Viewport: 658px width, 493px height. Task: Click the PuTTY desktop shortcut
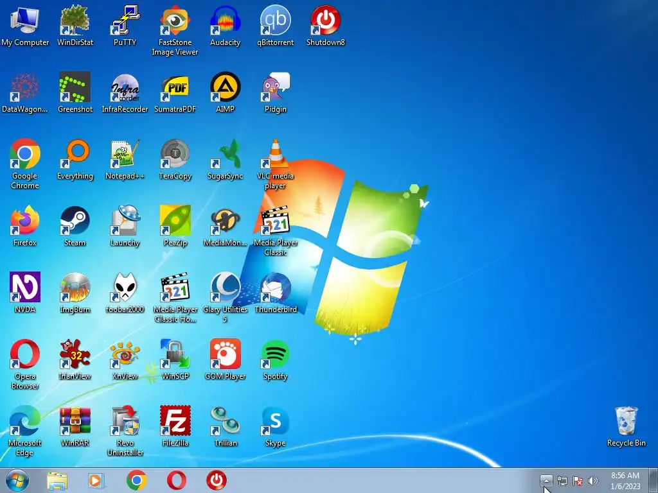(x=125, y=26)
